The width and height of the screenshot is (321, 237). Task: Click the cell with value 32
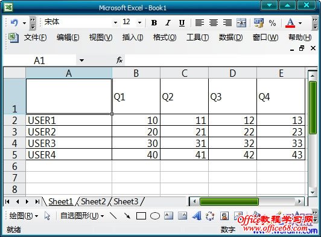[x=232, y=143]
